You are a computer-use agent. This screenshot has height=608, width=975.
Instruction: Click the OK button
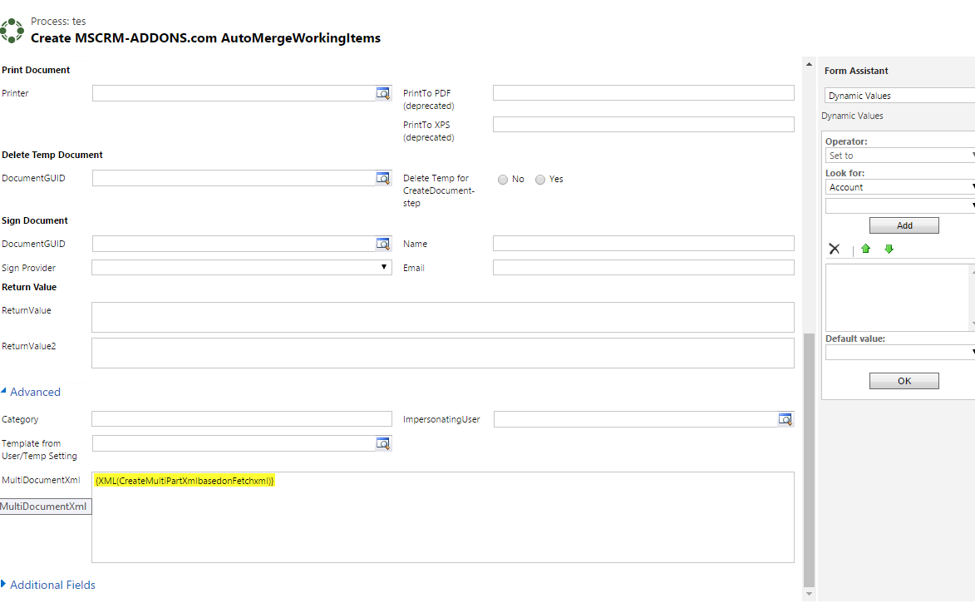click(904, 381)
